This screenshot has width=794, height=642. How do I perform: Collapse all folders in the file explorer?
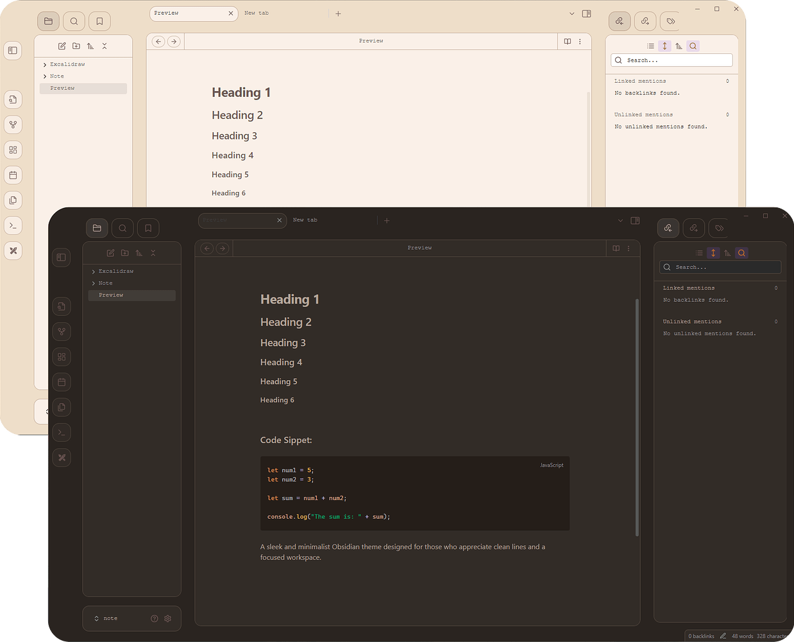click(153, 253)
